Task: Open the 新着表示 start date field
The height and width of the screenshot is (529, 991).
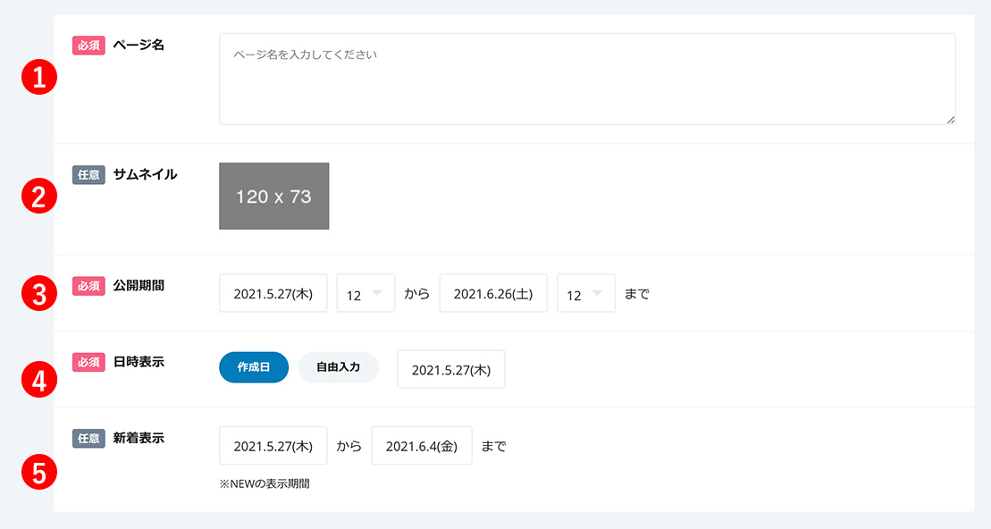Action: click(x=273, y=446)
